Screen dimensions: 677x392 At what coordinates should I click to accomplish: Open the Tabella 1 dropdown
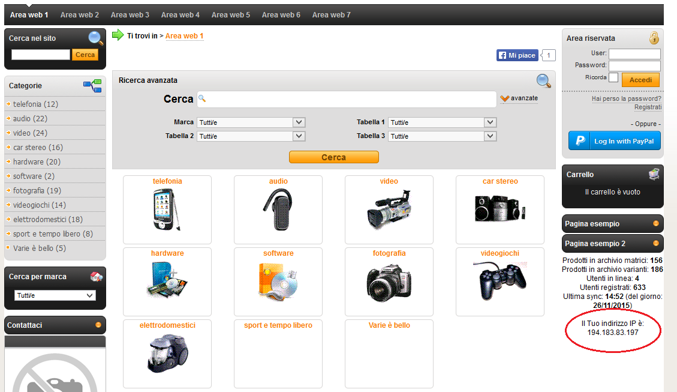click(443, 122)
